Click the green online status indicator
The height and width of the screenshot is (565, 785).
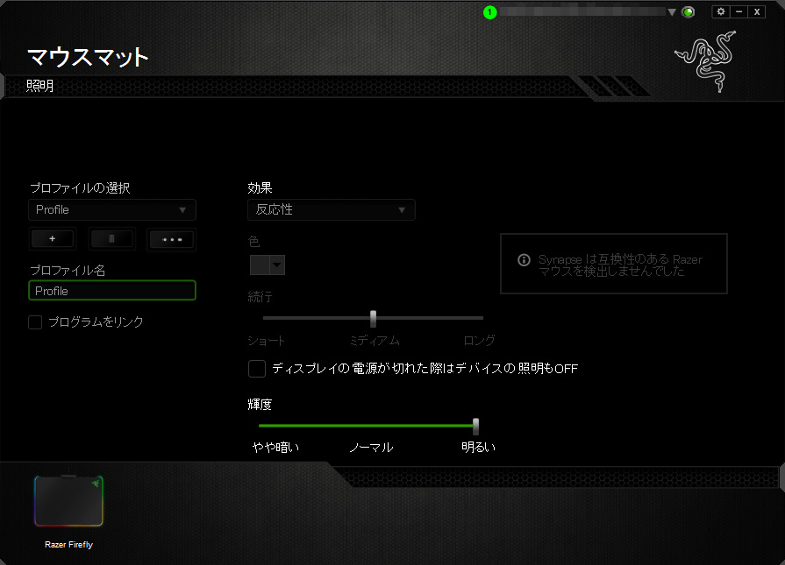pyautogui.click(x=689, y=12)
